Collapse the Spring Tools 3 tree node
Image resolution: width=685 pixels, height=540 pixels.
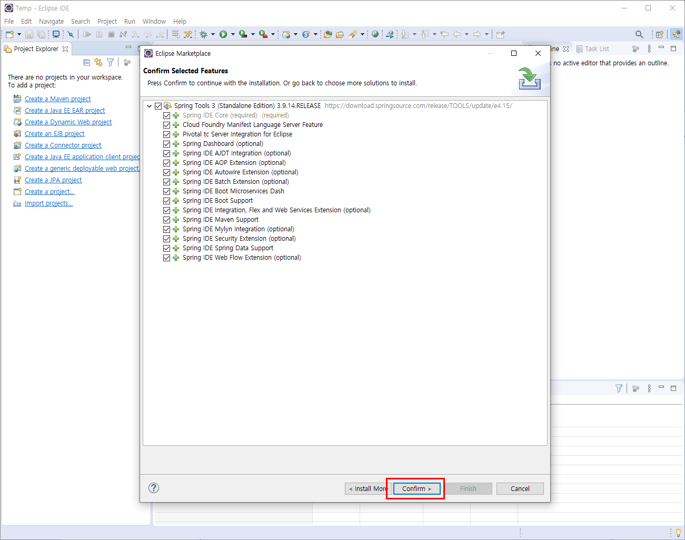(149, 106)
